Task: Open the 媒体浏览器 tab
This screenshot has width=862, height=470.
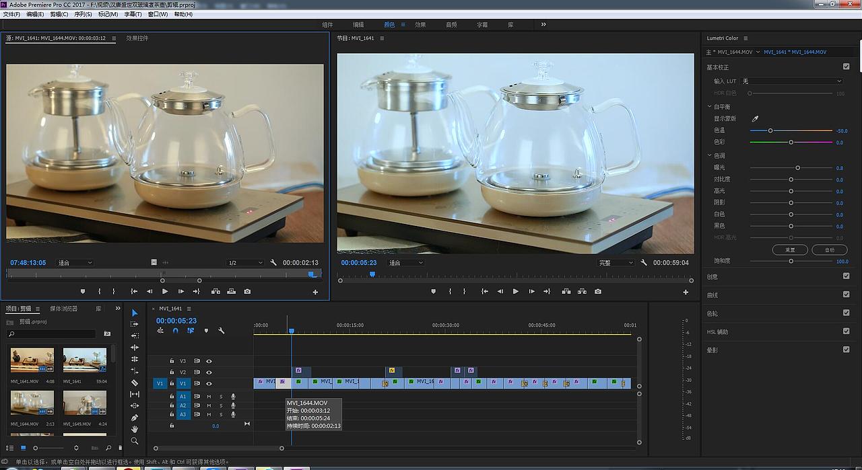Action: (63, 309)
